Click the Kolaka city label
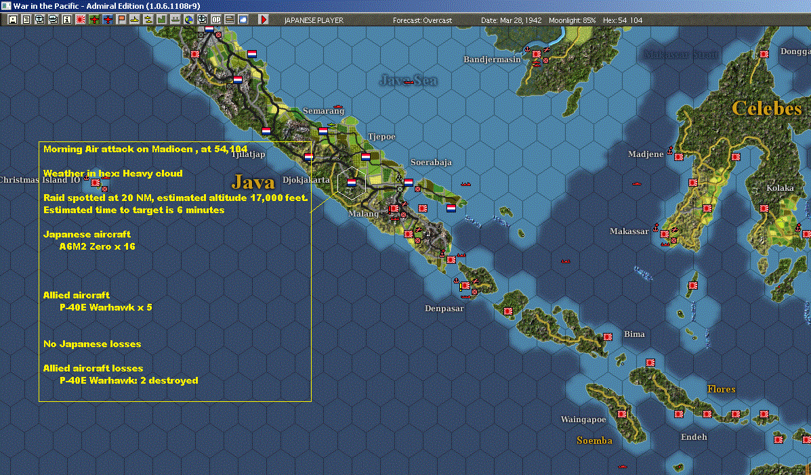Image resolution: width=811 pixels, height=475 pixels. pyautogui.click(x=780, y=188)
